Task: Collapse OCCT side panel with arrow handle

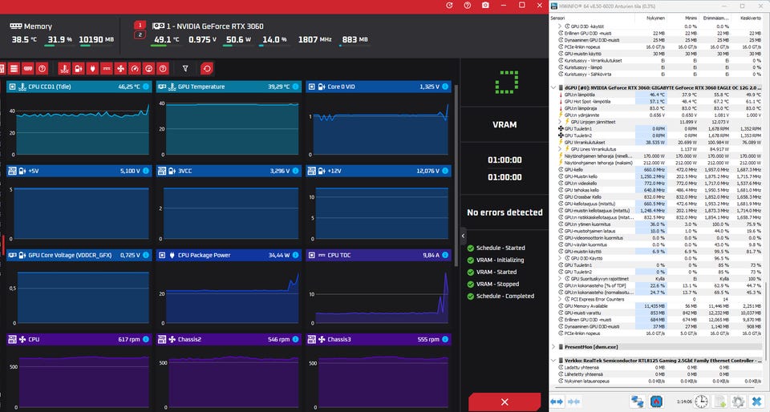Action: pyautogui.click(x=463, y=236)
